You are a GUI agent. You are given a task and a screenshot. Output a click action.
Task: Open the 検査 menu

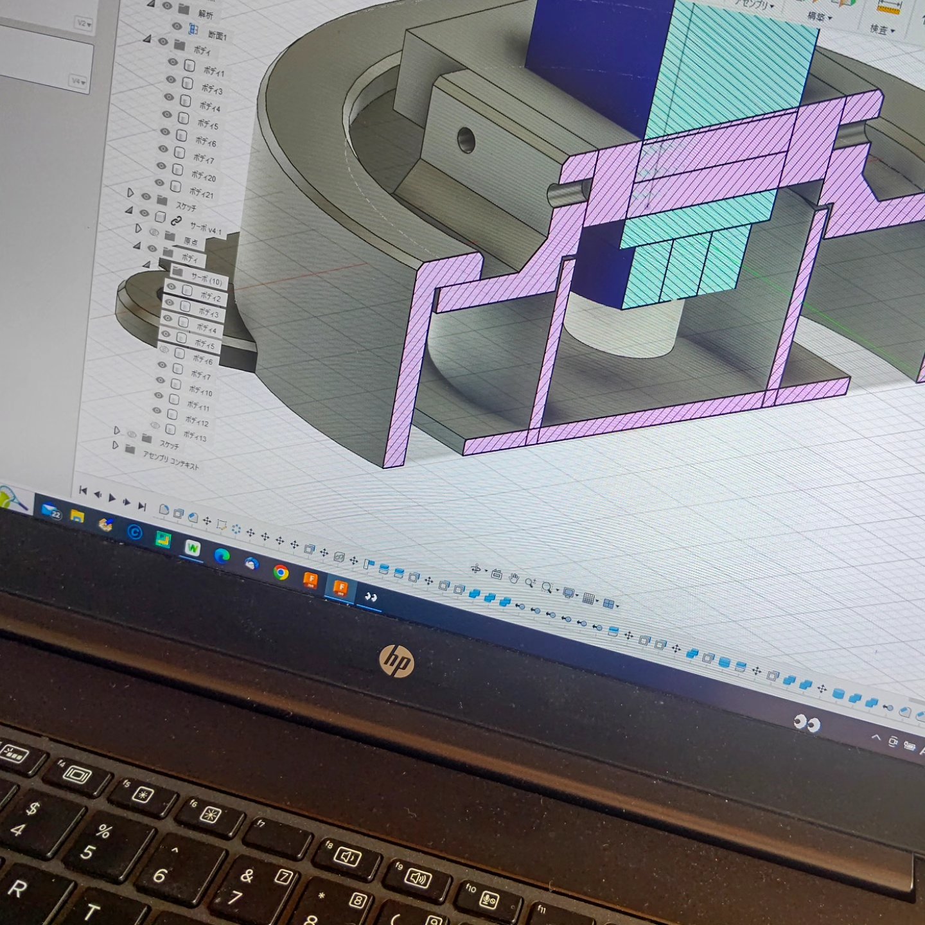point(882,30)
